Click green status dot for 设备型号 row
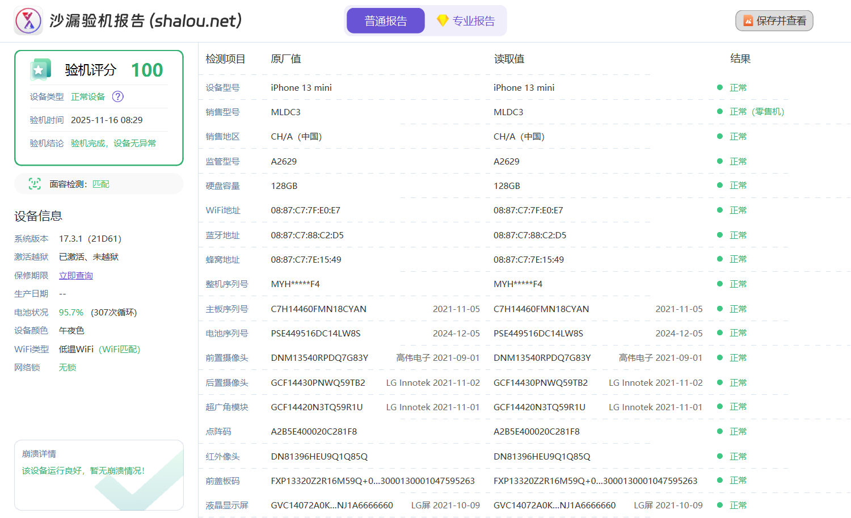The width and height of the screenshot is (851, 518). [720, 87]
